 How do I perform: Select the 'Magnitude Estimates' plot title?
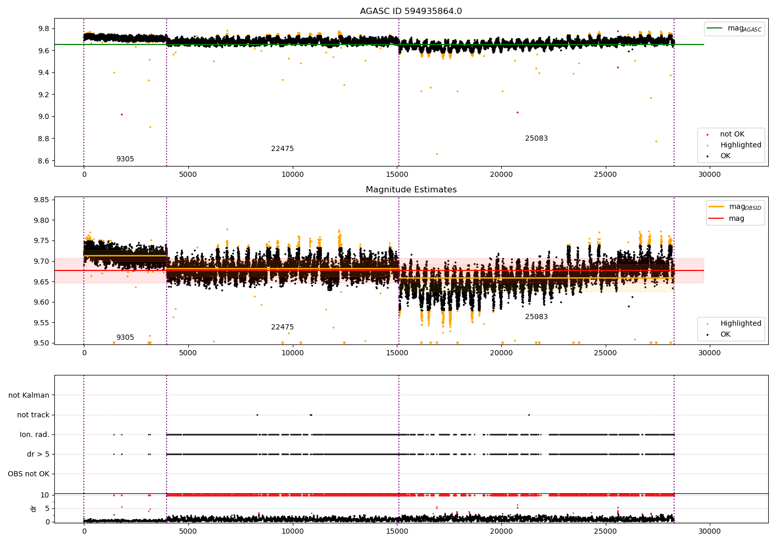[x=411, y=190]
